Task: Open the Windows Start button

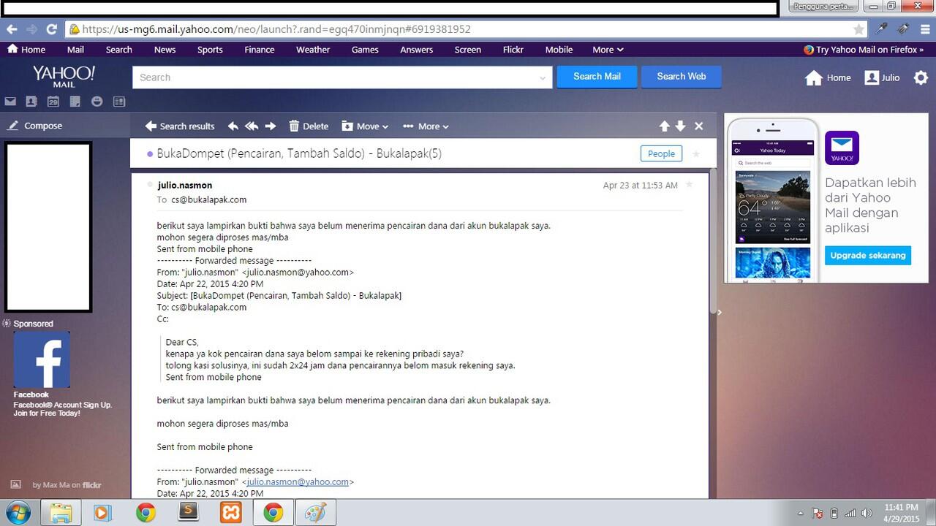Action: [20, 513]
